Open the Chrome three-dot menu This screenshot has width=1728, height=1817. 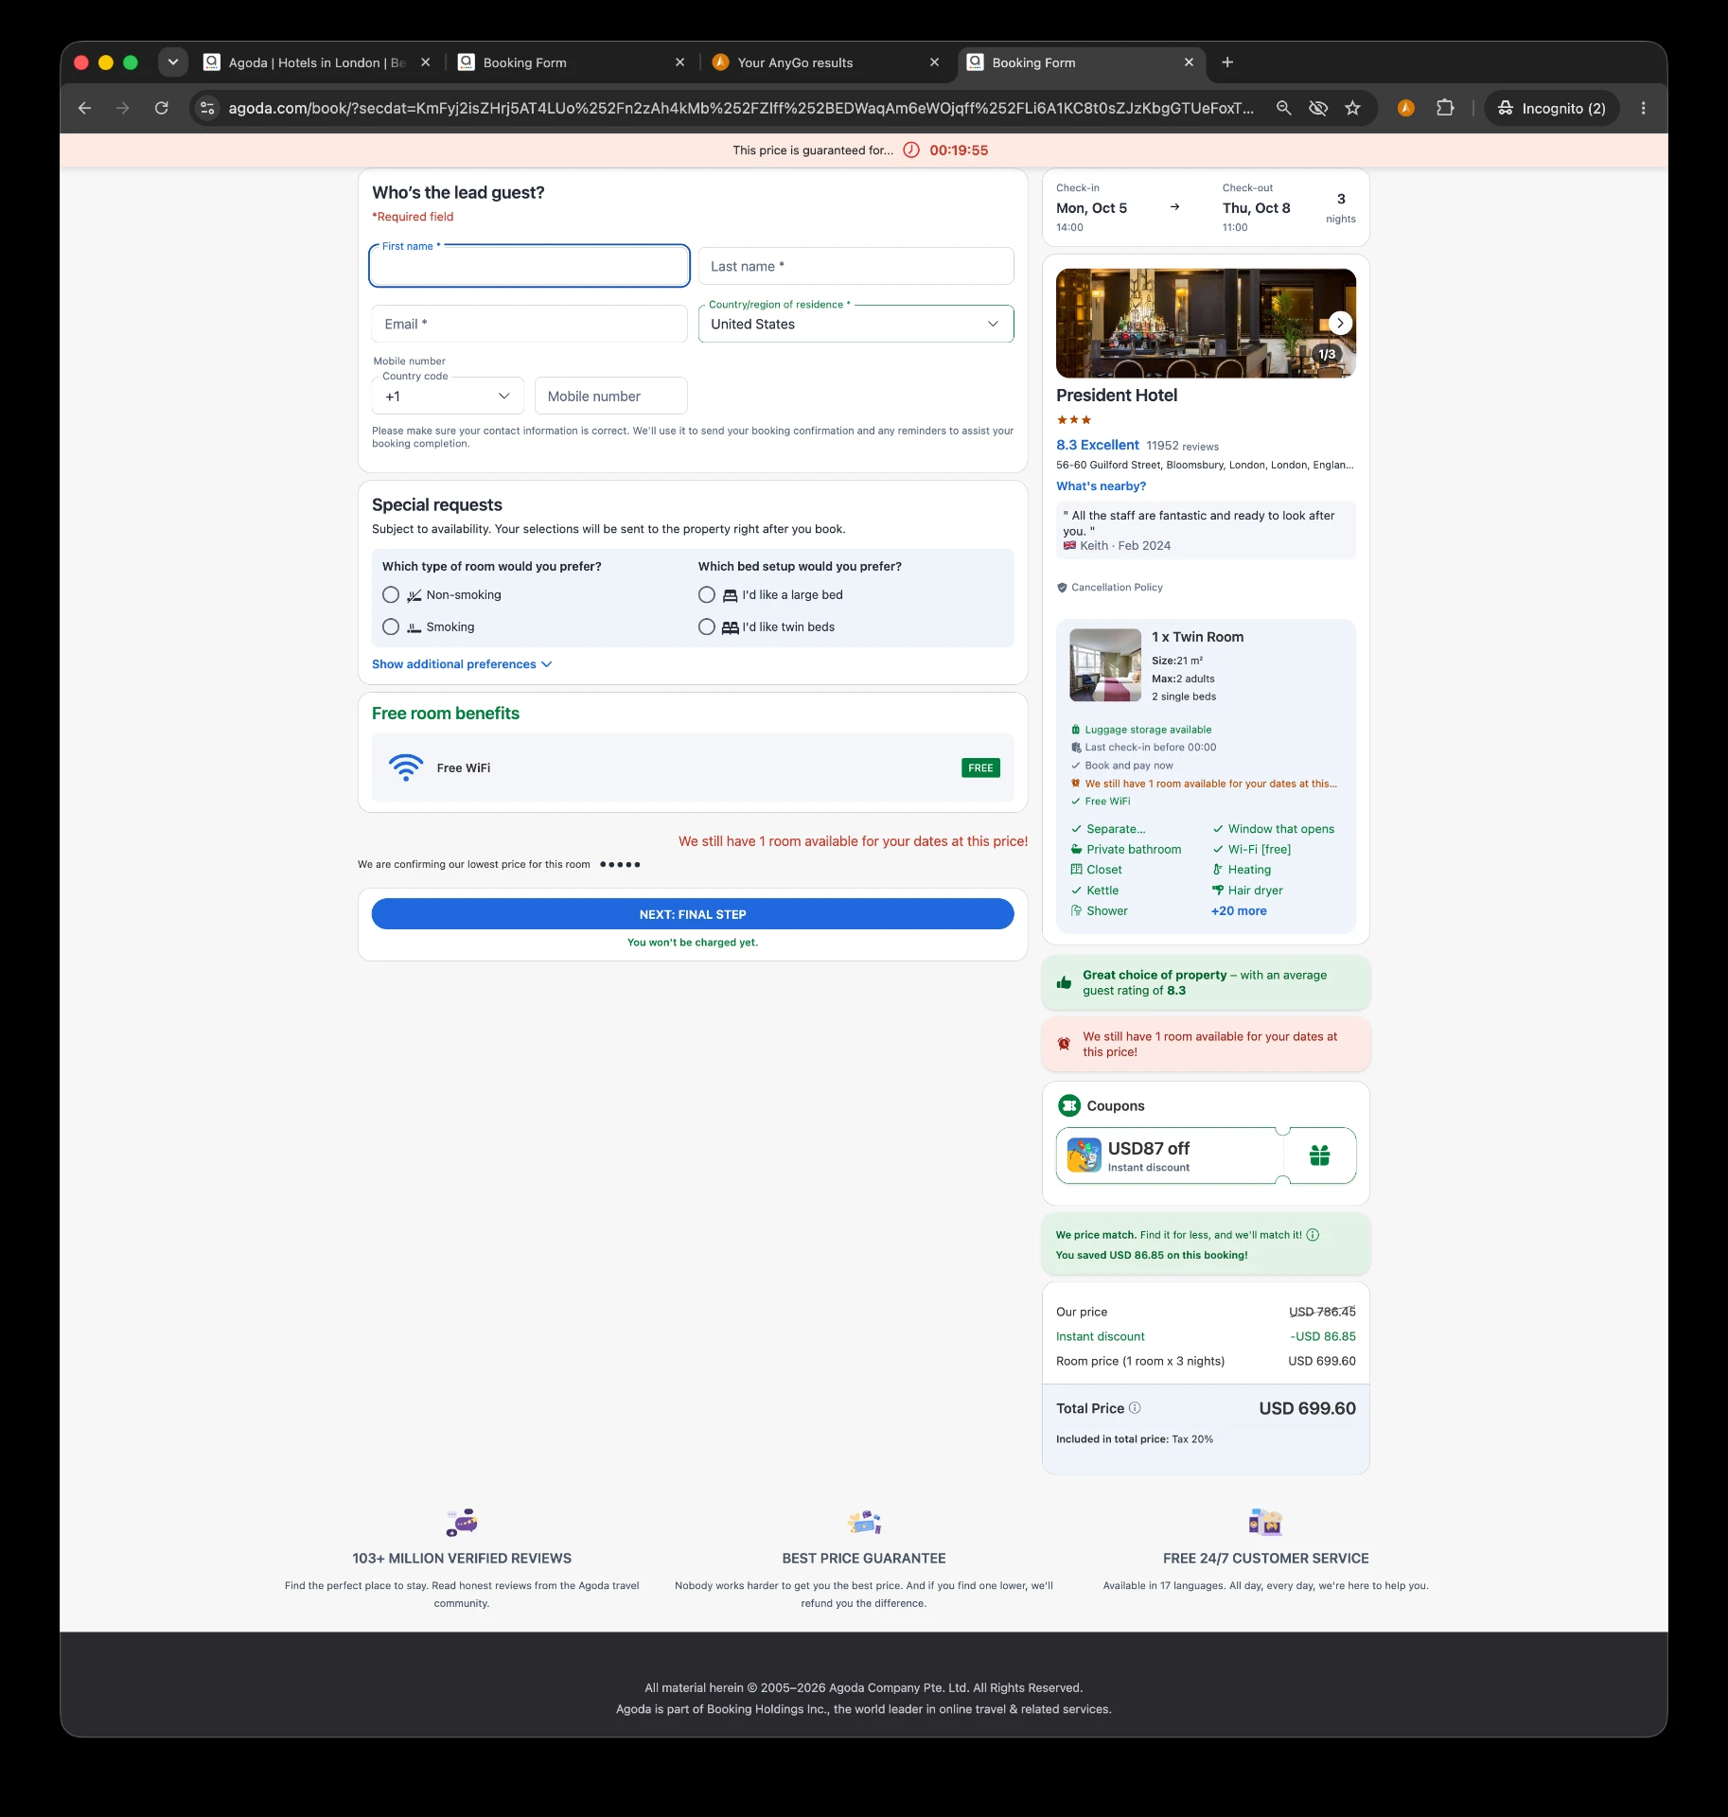coord(1643,108)
